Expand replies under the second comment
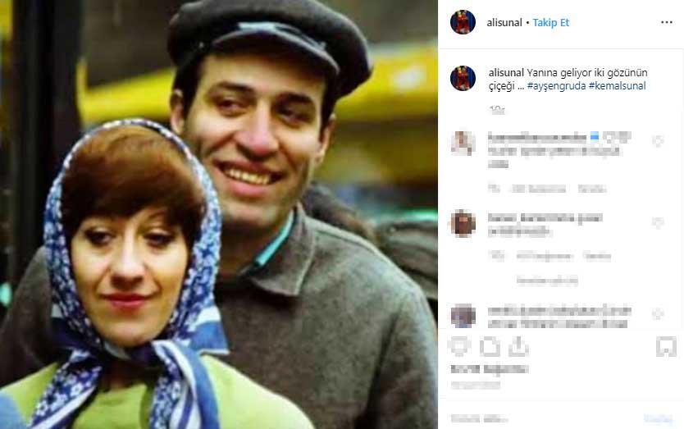This screenshot has height=429, width=684. (548, 281)
